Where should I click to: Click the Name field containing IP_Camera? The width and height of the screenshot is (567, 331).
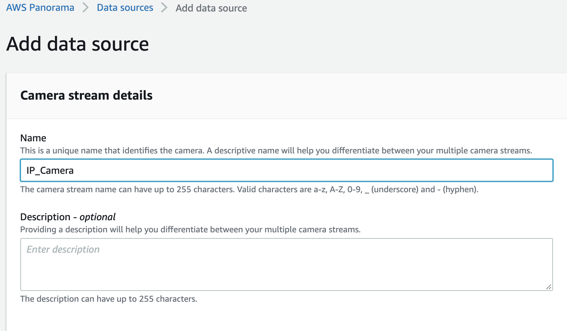tap(287, 171)
